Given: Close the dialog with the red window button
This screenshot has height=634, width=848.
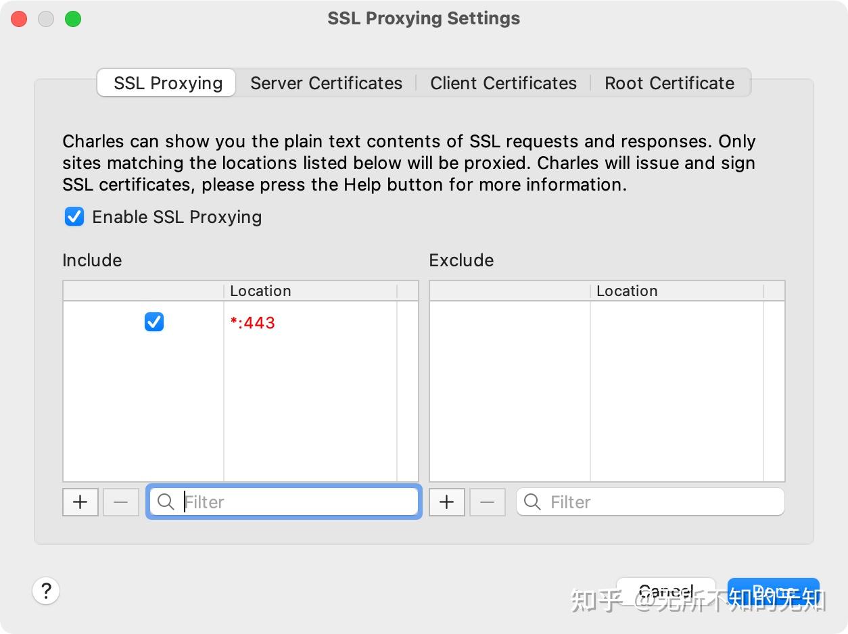Looking at the screenshot, I should coord(19,19).
